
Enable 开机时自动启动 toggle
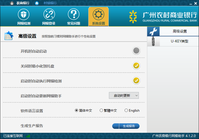click(136, 51)
